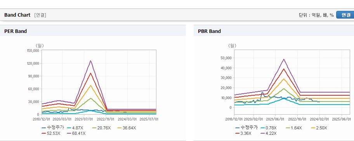Toggle 36.64X legend series
This screenshot has height=141, width=354.
[x=127, y=128]
